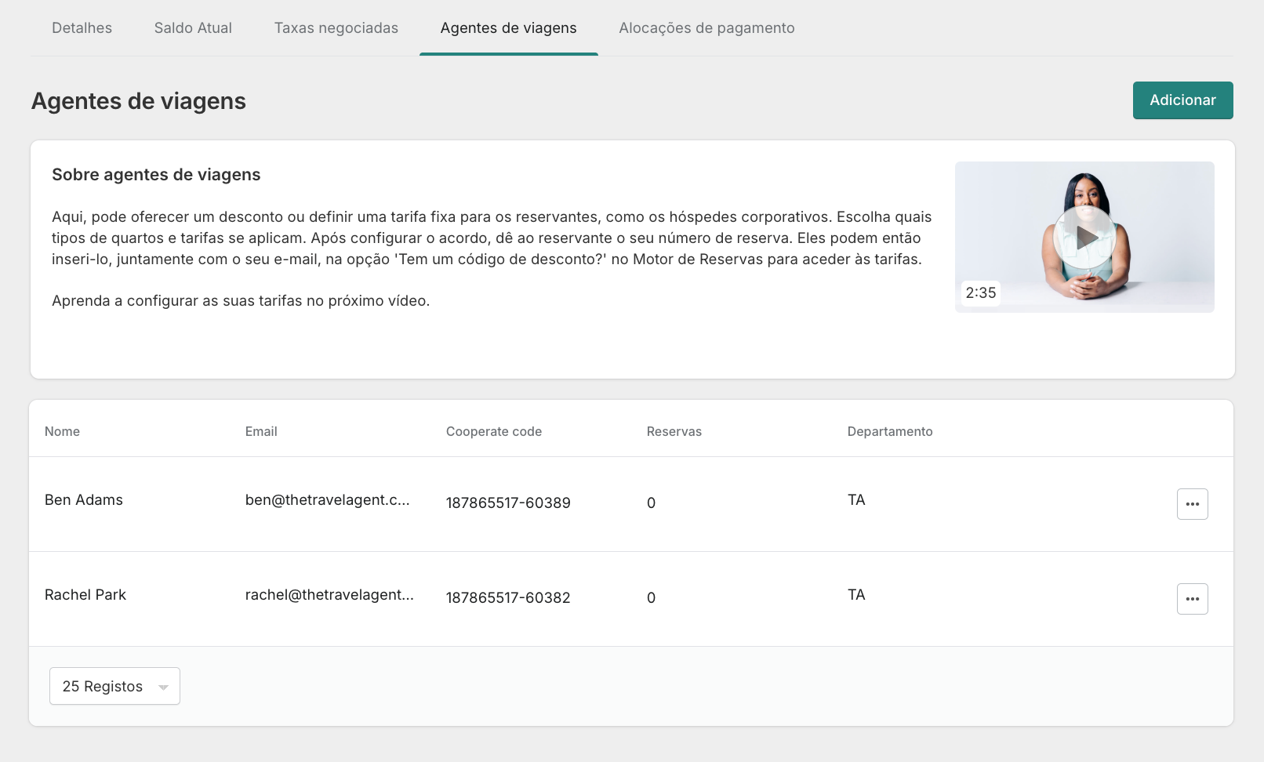Screen dimensions: 1264x762
Task: Select code 187865517-60389
Action: [x=508, y=503]
